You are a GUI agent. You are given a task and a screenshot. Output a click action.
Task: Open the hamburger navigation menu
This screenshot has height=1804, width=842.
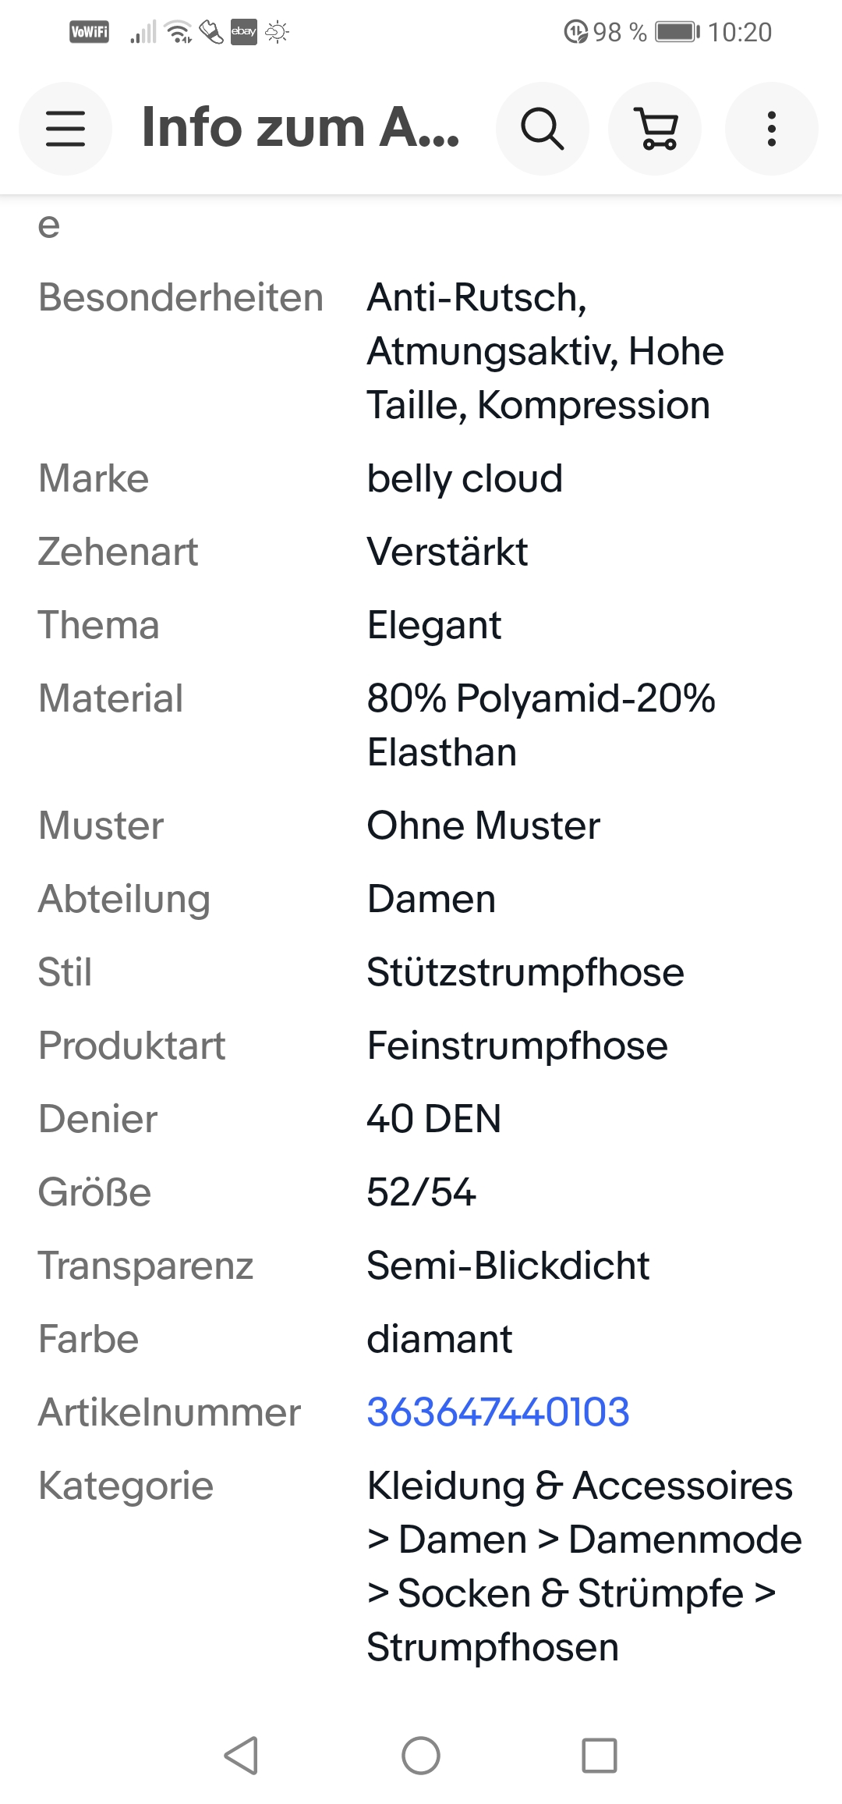tap(65, 129)
